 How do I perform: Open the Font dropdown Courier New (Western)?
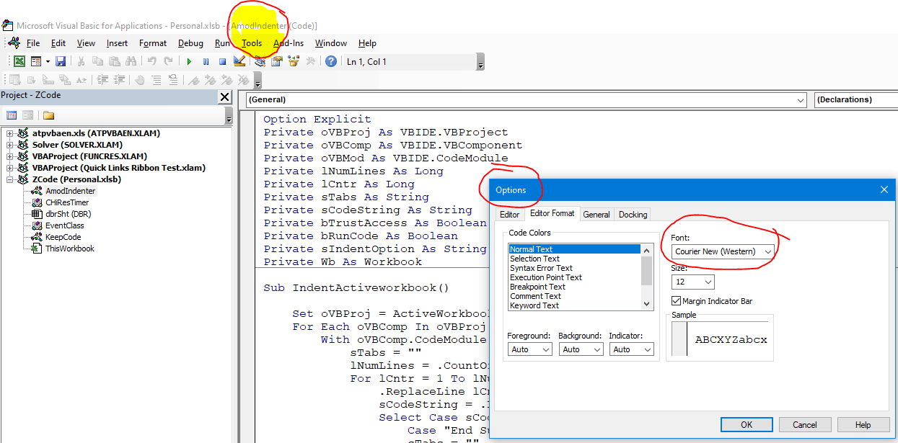tap(723, 251)
